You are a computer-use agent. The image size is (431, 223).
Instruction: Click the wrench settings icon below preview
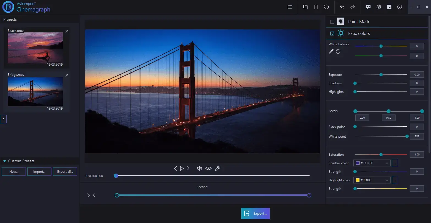pos(218,168)
